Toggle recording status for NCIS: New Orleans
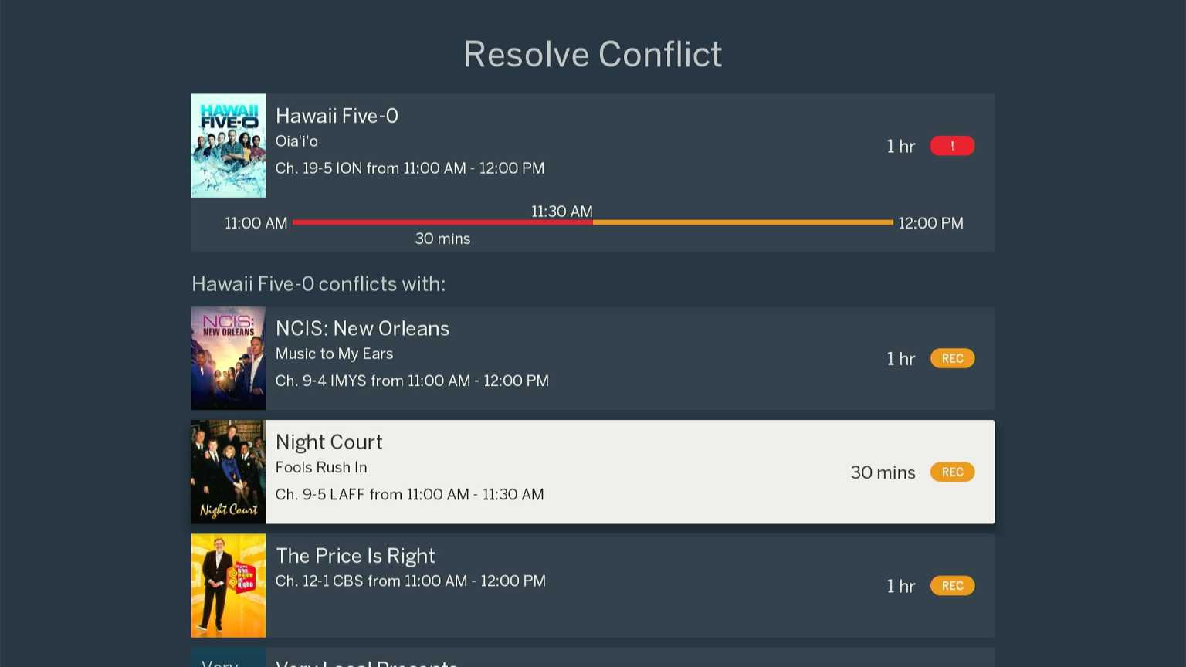Image resolution: width=1186 pixels, height=667 pixels. 952,357
